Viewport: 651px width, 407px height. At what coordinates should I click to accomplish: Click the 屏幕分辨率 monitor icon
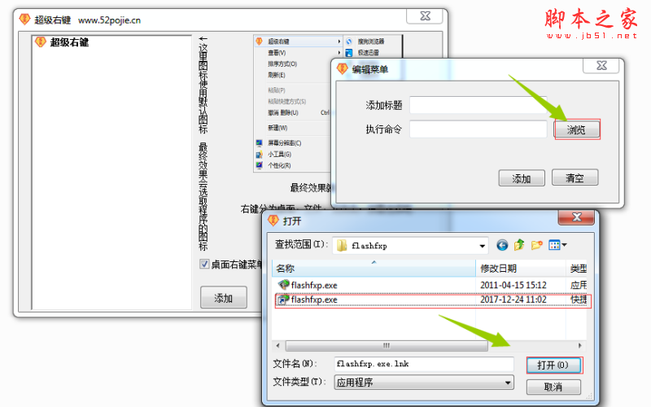point(259,143)
